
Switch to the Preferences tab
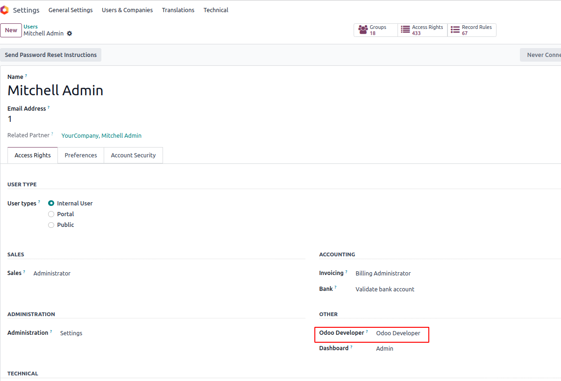pos(81,155)
